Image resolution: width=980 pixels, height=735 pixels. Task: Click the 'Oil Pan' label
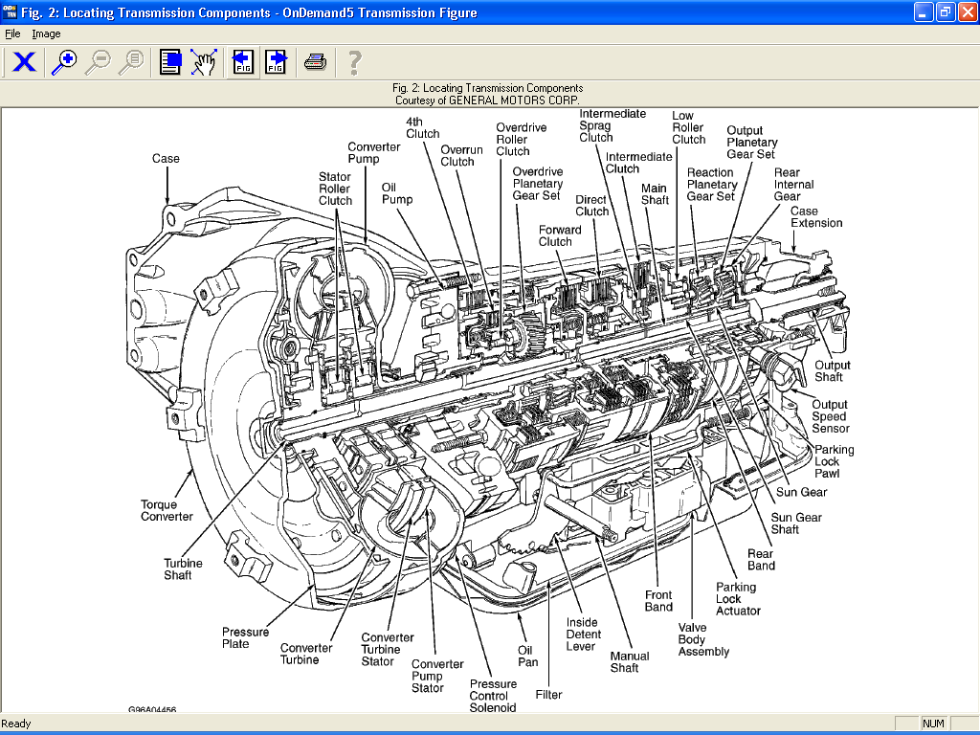[527, 657]
